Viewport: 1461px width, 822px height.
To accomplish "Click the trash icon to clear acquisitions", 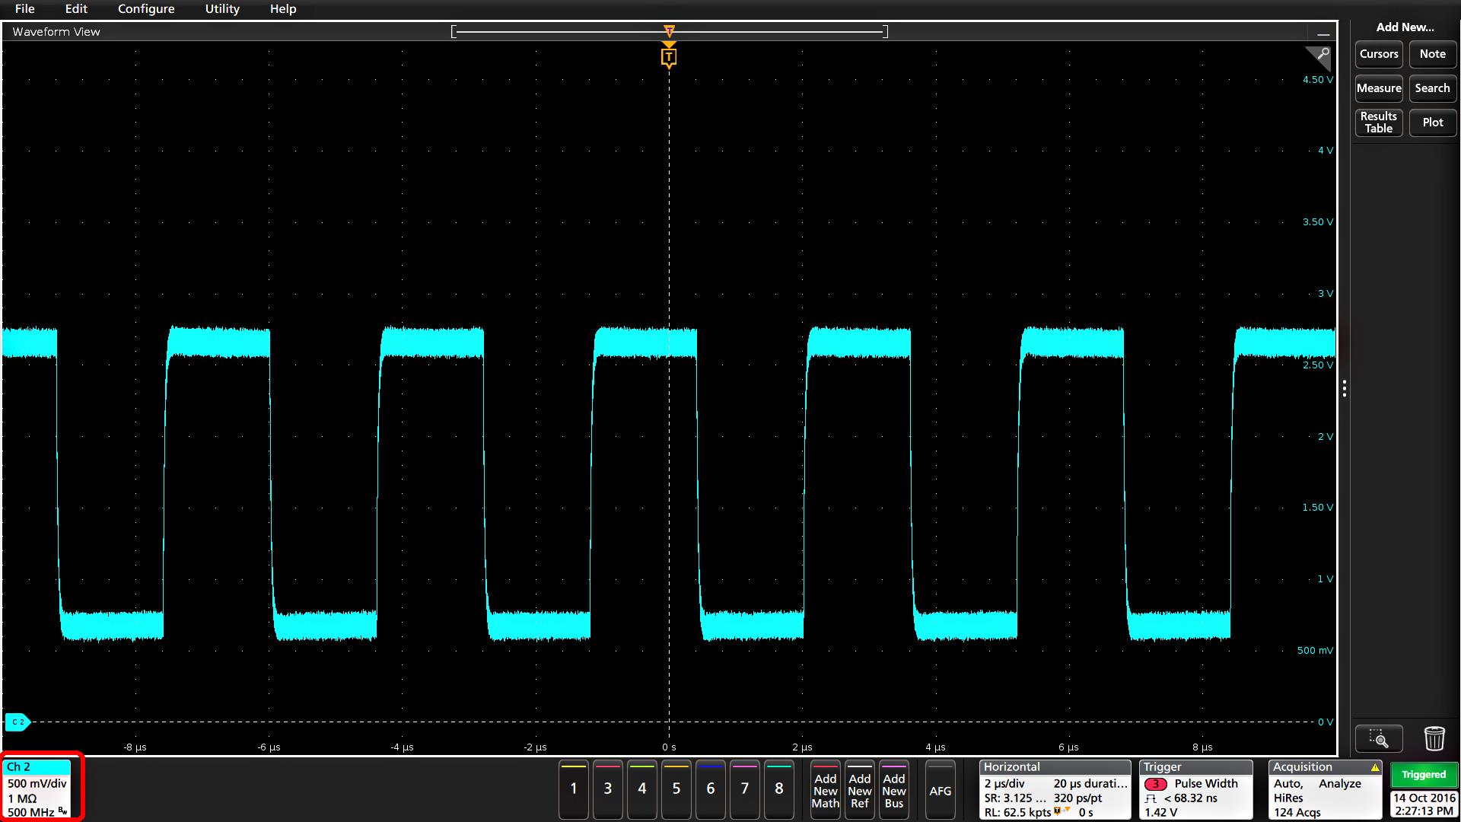I will coord(1435,738).
